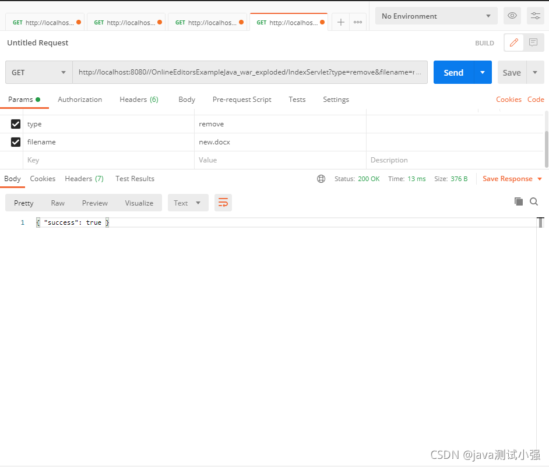Click the Save button
The image size is (549, 467).
click(x=512, y=72)
